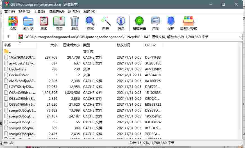Select file soegnXJ65qVv...
This screenshot has height=148, width=245.
pyautogui.click(x=22, y=128)
